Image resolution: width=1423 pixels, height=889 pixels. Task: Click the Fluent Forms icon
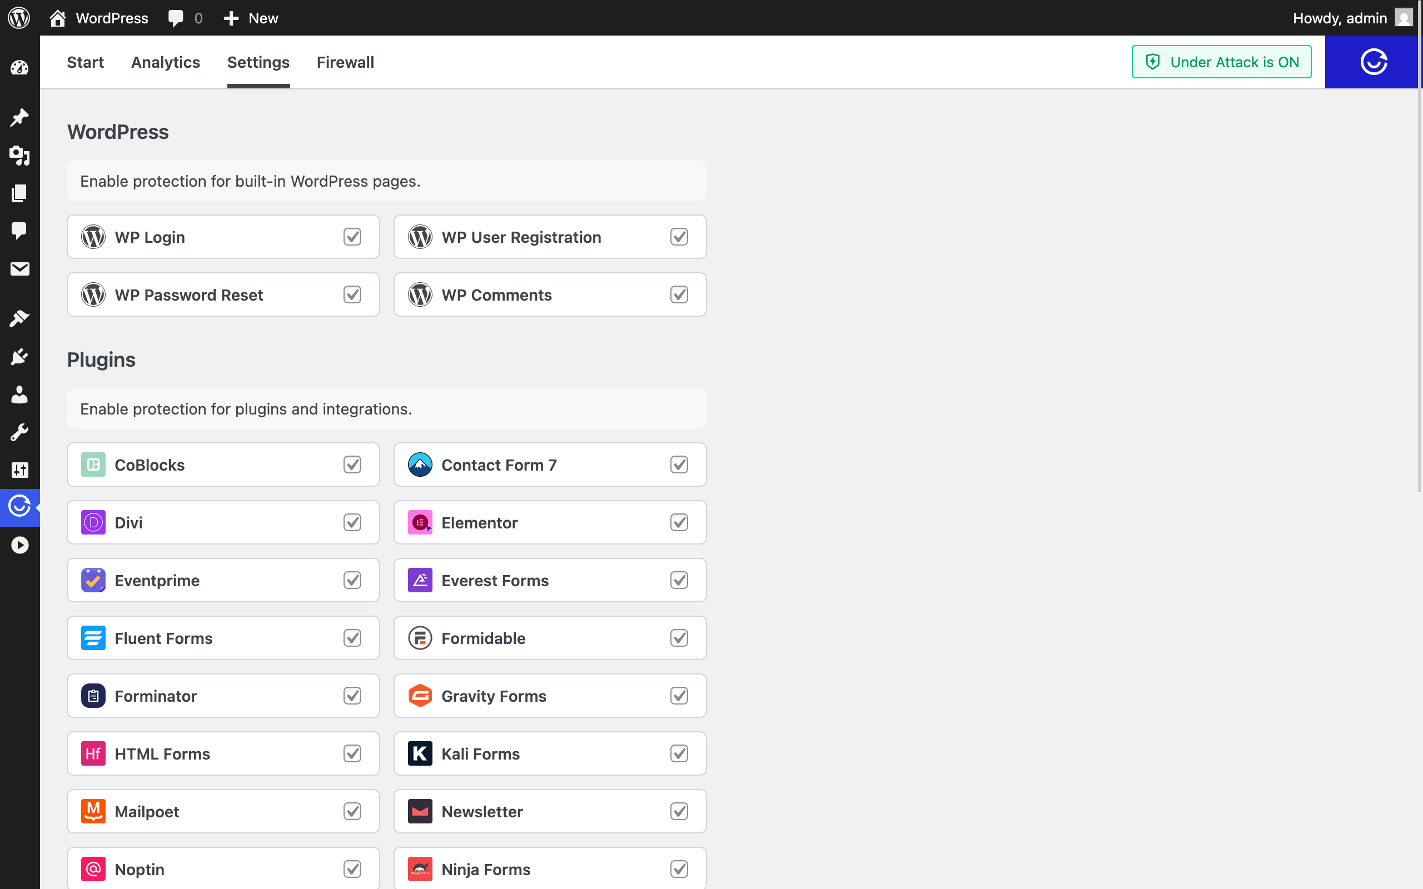pos(93,638)
